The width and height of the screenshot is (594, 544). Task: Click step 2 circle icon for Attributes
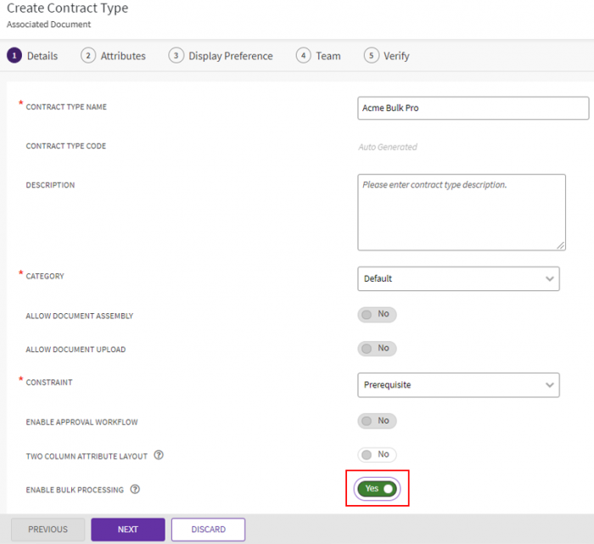click(88, 56)
